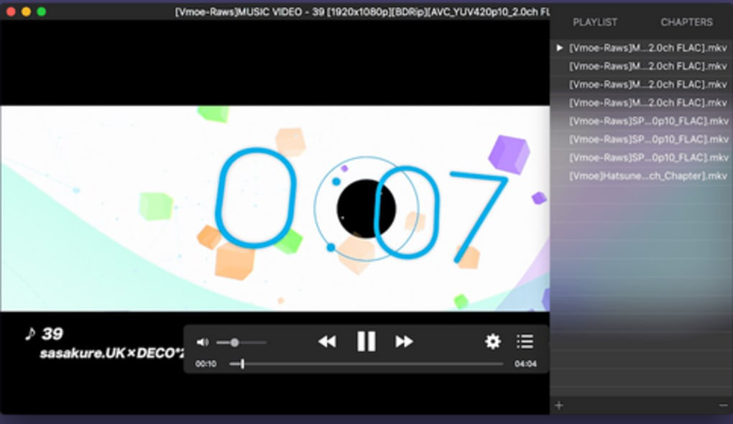Screen dimensions: 733x424
Task: Mute audio with the speaker icon
Action: tap(203, 342)
